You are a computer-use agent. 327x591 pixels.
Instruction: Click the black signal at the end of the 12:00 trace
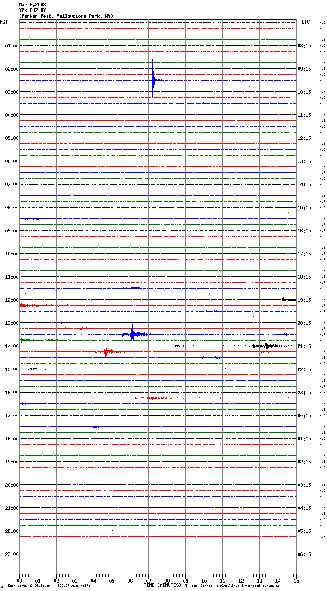coord(289,299)
